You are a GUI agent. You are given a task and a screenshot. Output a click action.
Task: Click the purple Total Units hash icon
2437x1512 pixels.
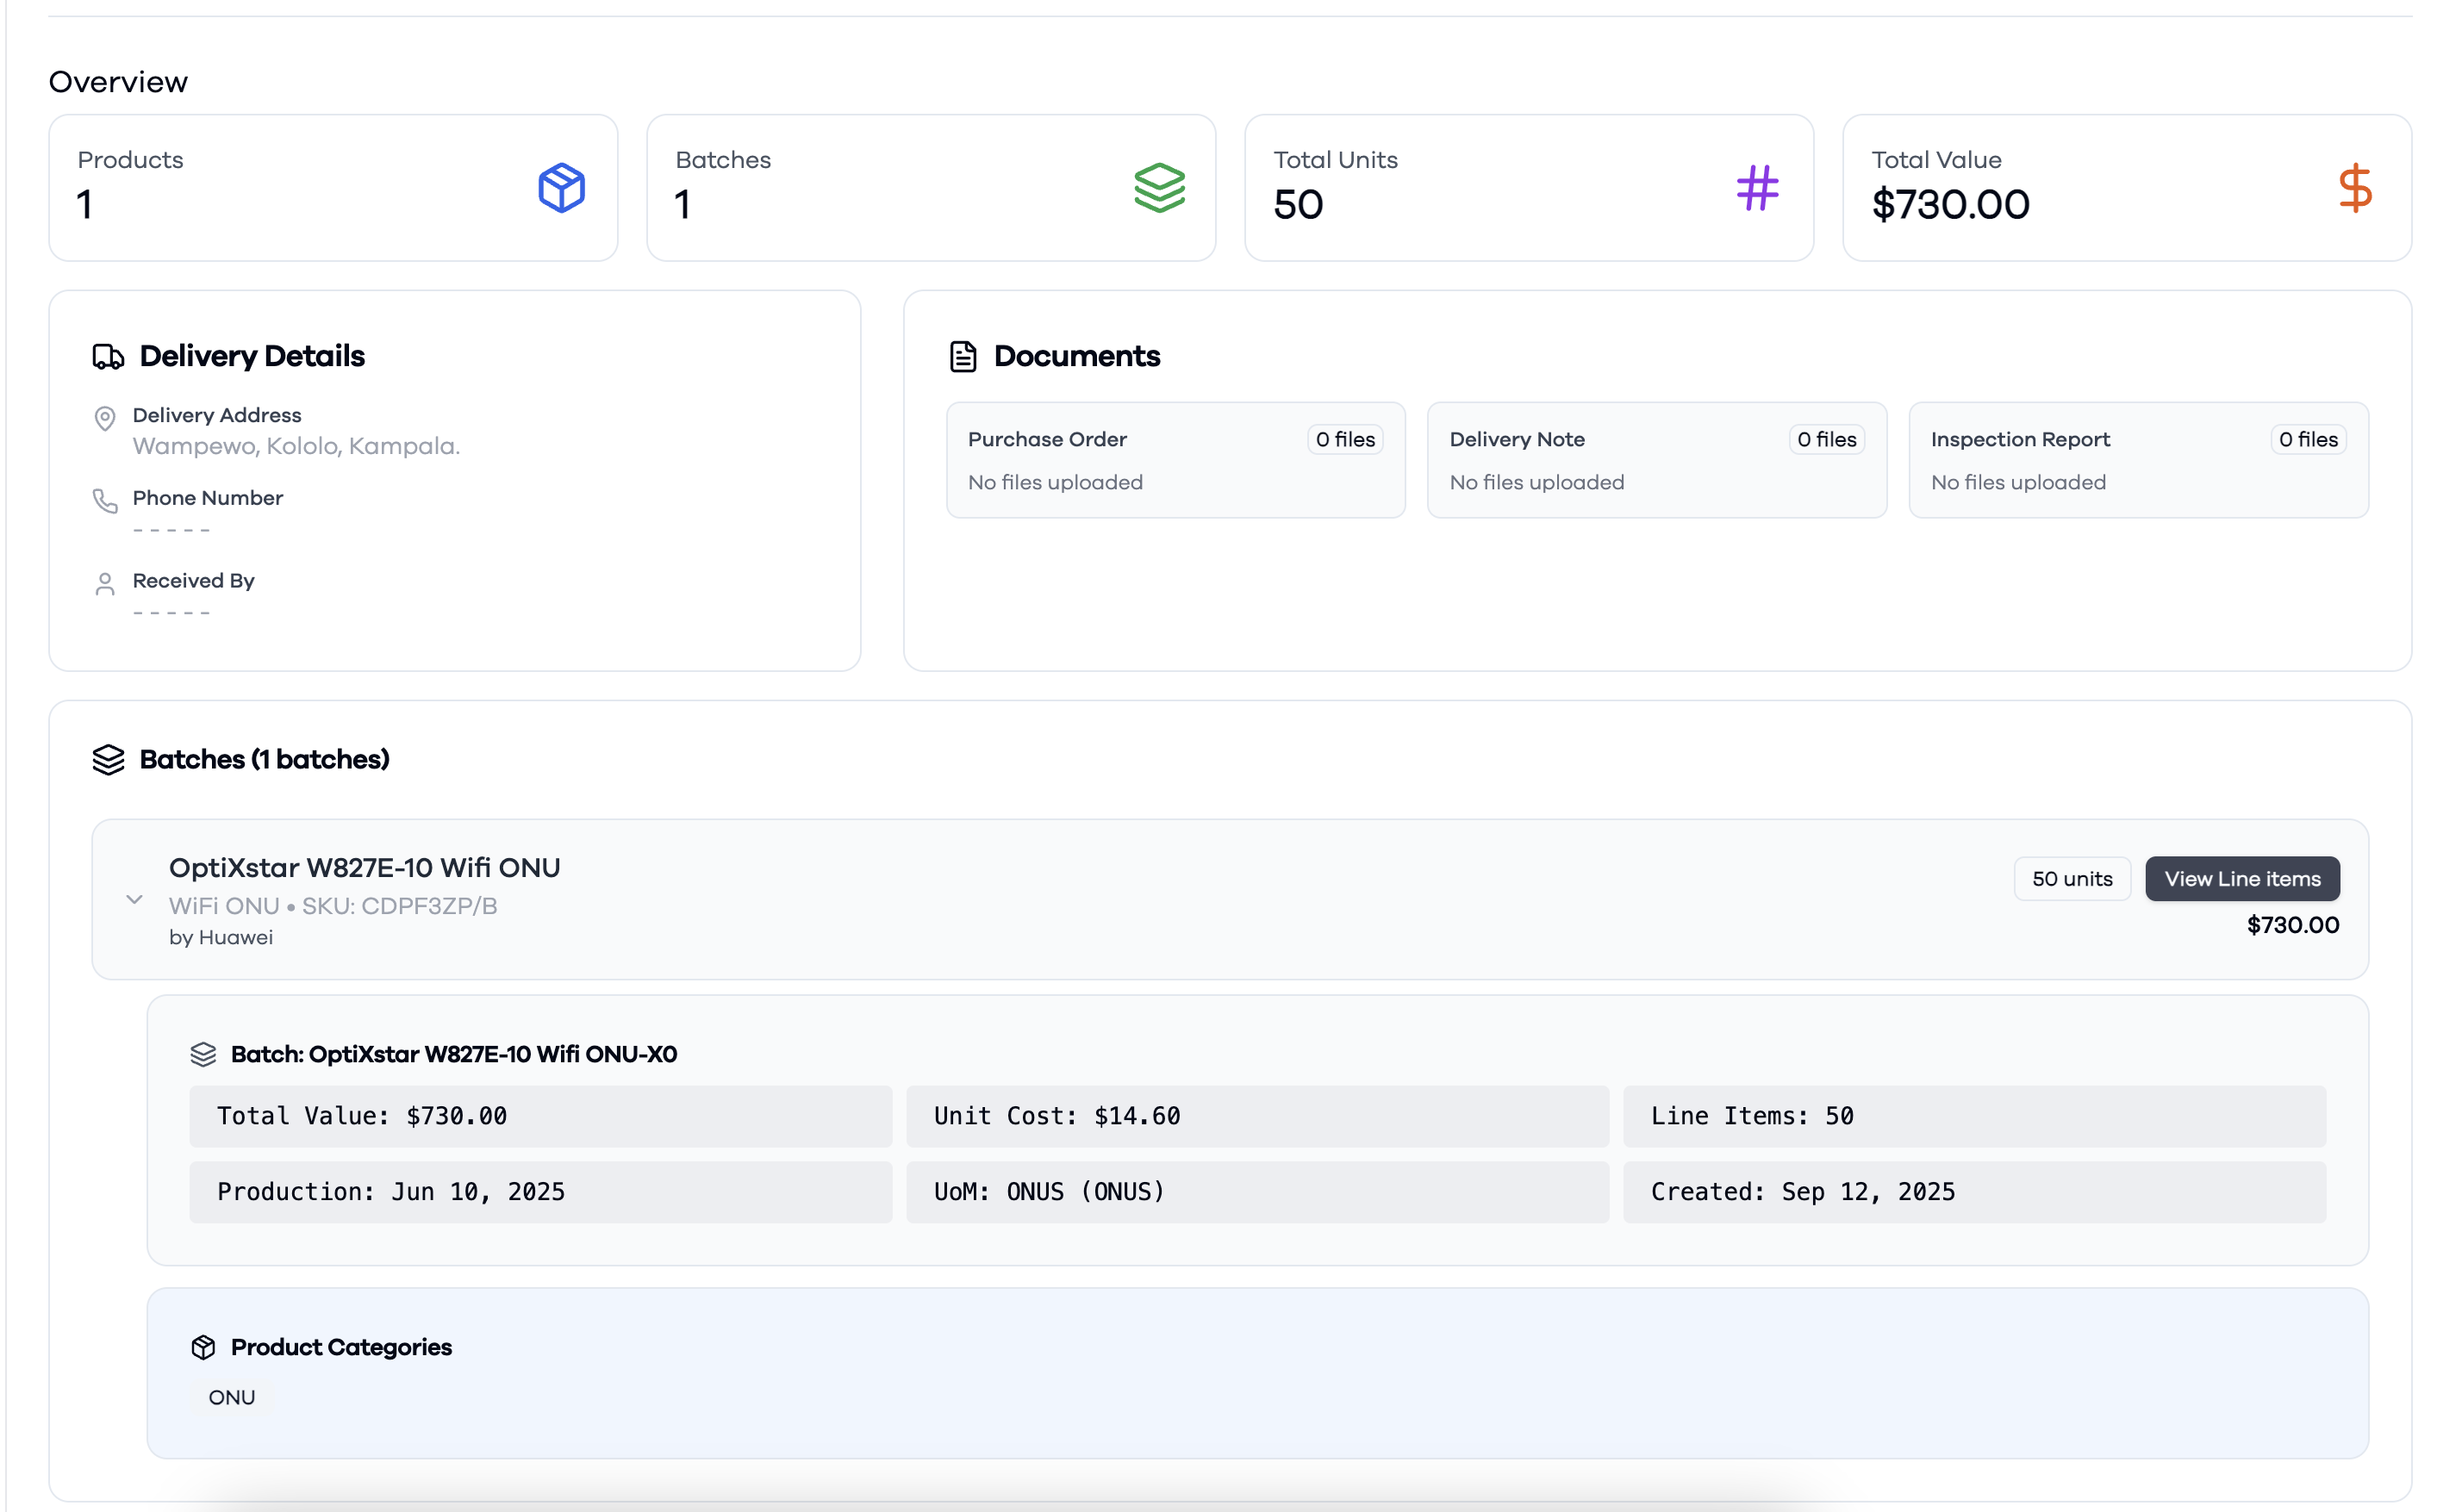coord(1757,188)
